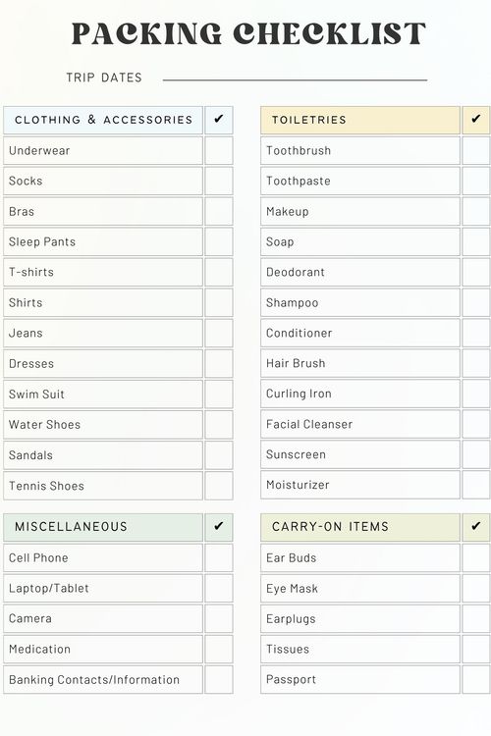Check off the Swim Suit box
The height and width of the screenshot is (736, 491).
click(x=219, y=394)
